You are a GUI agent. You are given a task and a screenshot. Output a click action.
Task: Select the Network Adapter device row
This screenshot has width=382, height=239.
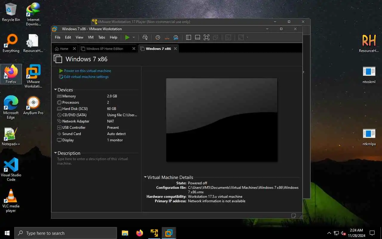click(x=97, y=121)
